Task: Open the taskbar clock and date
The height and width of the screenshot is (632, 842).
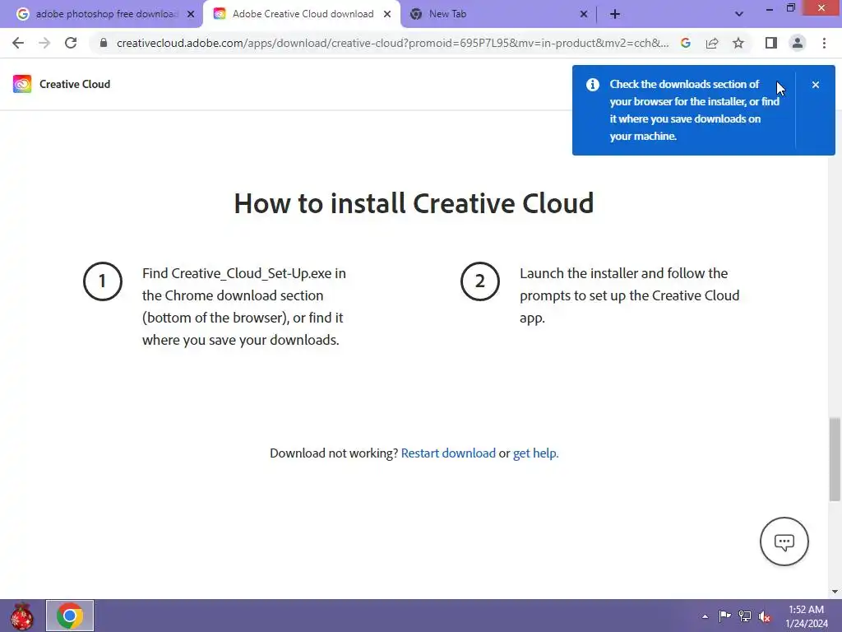Action: point(806,616)
